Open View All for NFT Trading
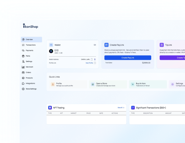 tap(121, 108)
